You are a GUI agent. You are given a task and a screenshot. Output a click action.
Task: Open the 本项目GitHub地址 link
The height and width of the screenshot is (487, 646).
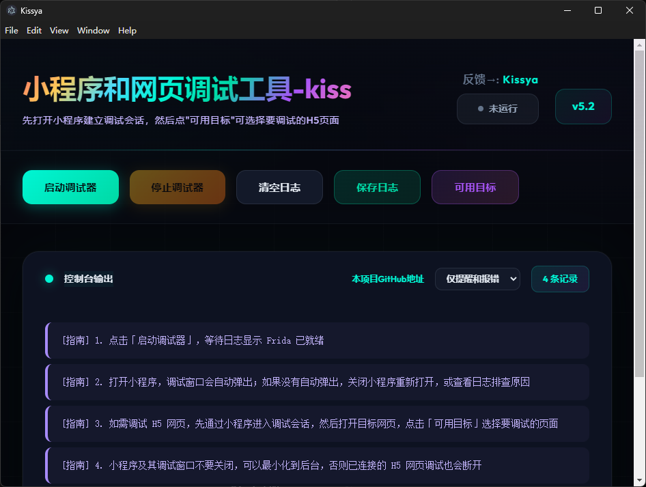(x=387, y=279)
